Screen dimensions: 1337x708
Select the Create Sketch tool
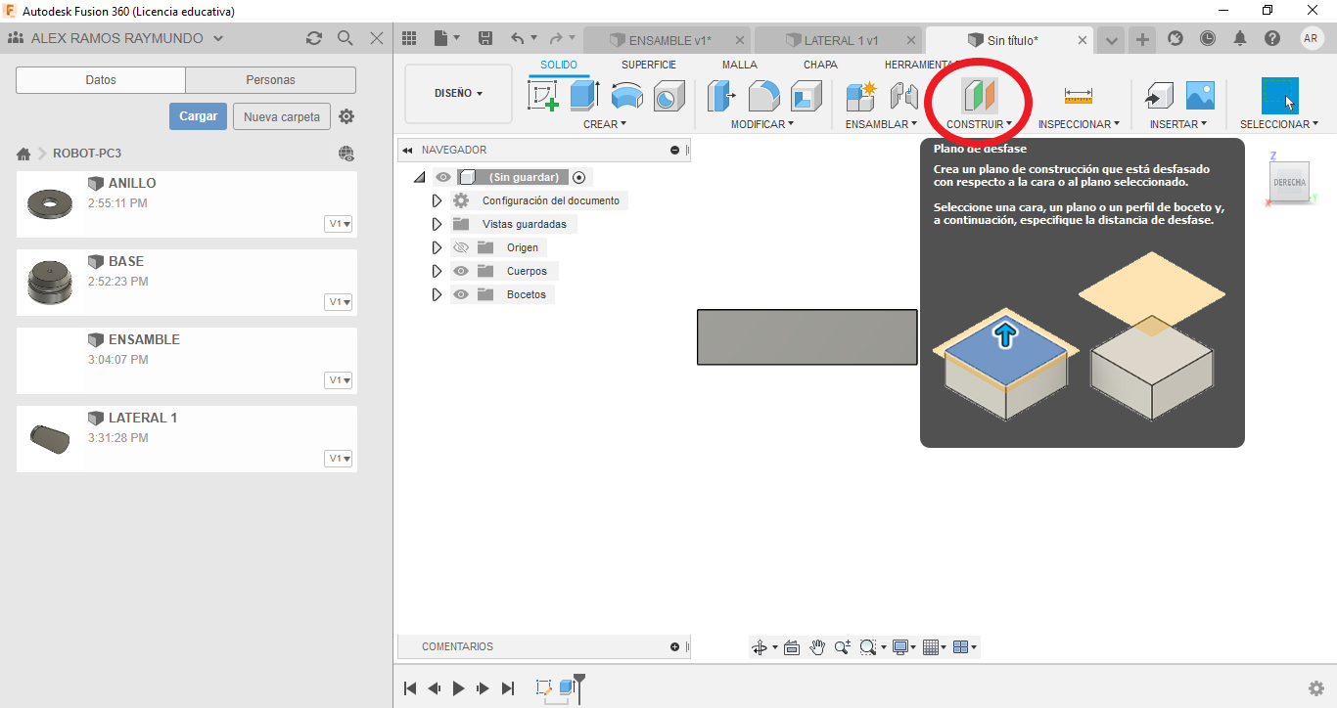(542, 96)
